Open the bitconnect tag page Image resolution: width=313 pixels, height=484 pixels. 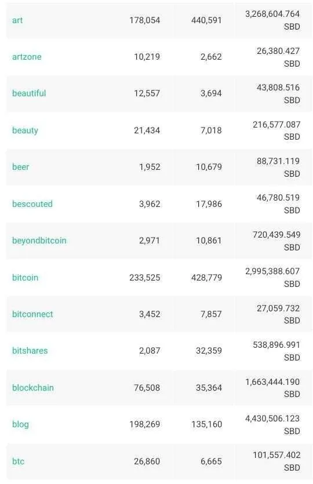tap(32, 314)
